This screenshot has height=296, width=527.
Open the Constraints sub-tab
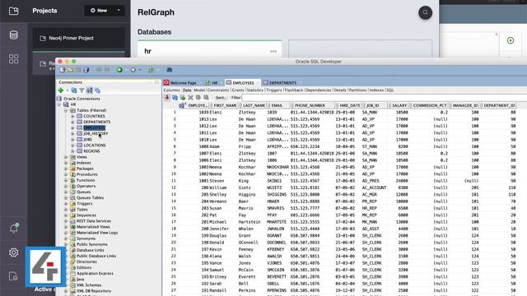click(218, 90)
